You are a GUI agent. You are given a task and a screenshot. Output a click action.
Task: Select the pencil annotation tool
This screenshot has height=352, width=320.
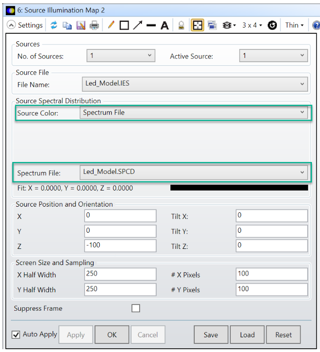[x=111, y=25]
